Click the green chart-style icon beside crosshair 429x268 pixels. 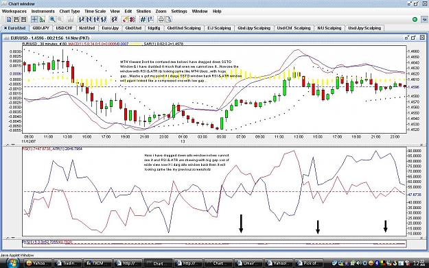pos(42,19)
